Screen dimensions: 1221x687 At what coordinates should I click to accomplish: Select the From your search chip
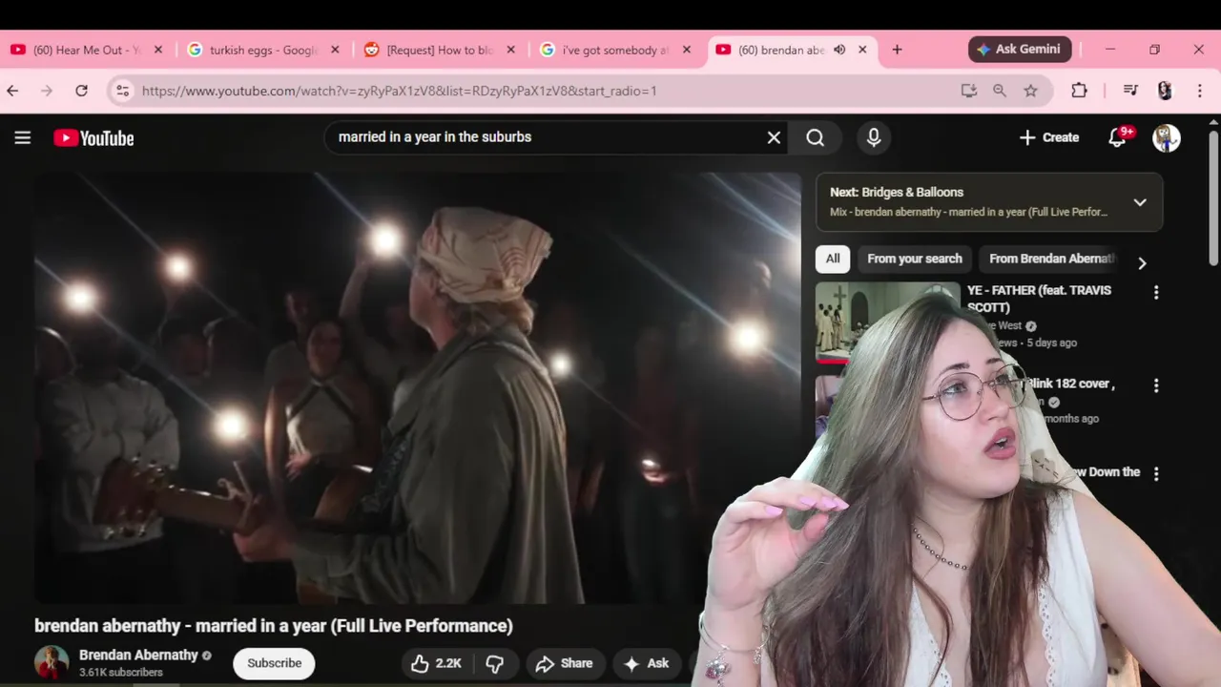coord(915,259)
